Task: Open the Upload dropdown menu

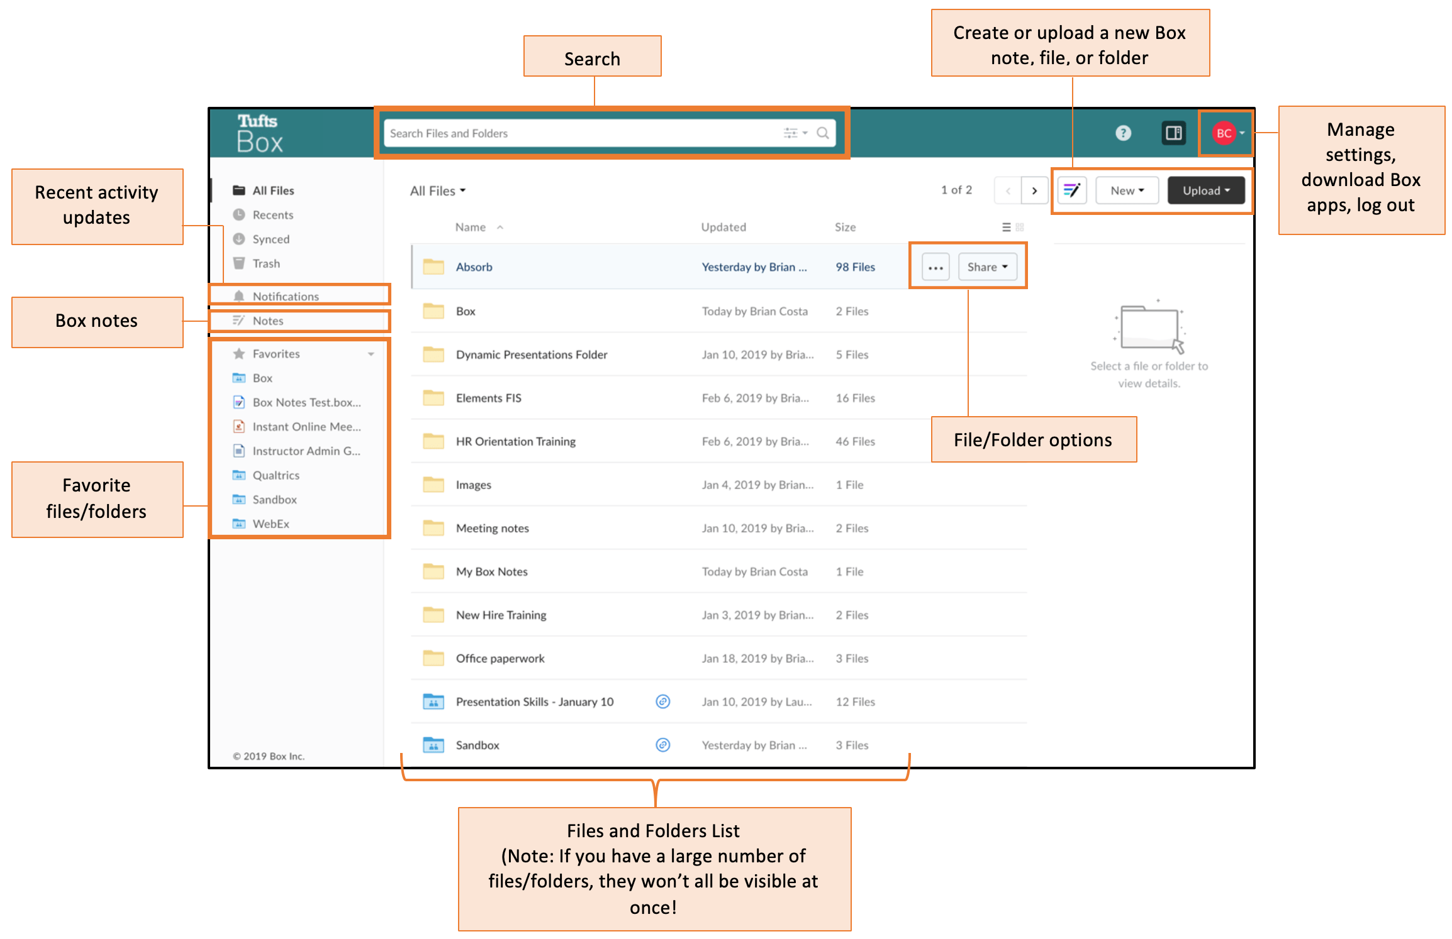Action: tap(1205, 190)
